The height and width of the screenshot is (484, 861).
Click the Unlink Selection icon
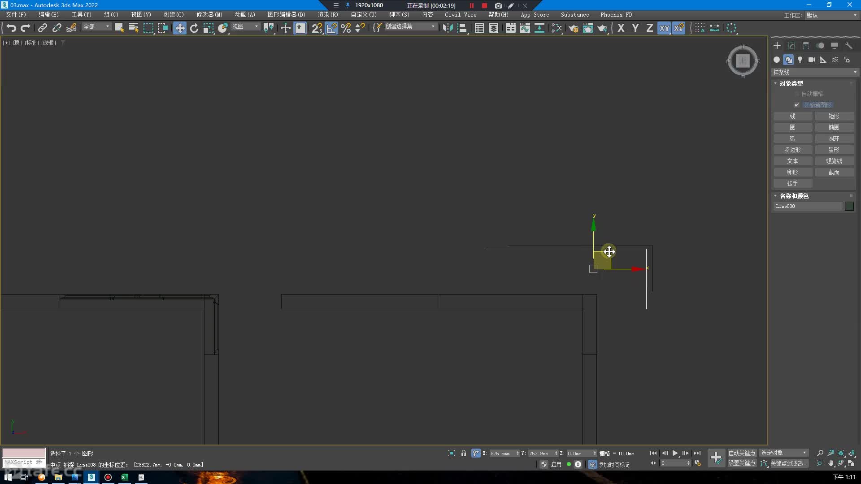click(x=57, y=28)
